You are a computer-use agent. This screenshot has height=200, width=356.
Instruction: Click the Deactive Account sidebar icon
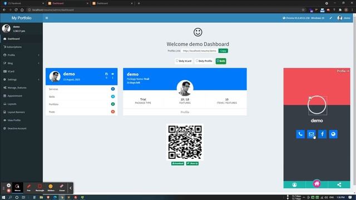tap(5, 128)
